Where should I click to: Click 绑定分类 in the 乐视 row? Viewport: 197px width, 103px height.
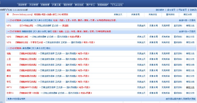click(x=190, y=65)
